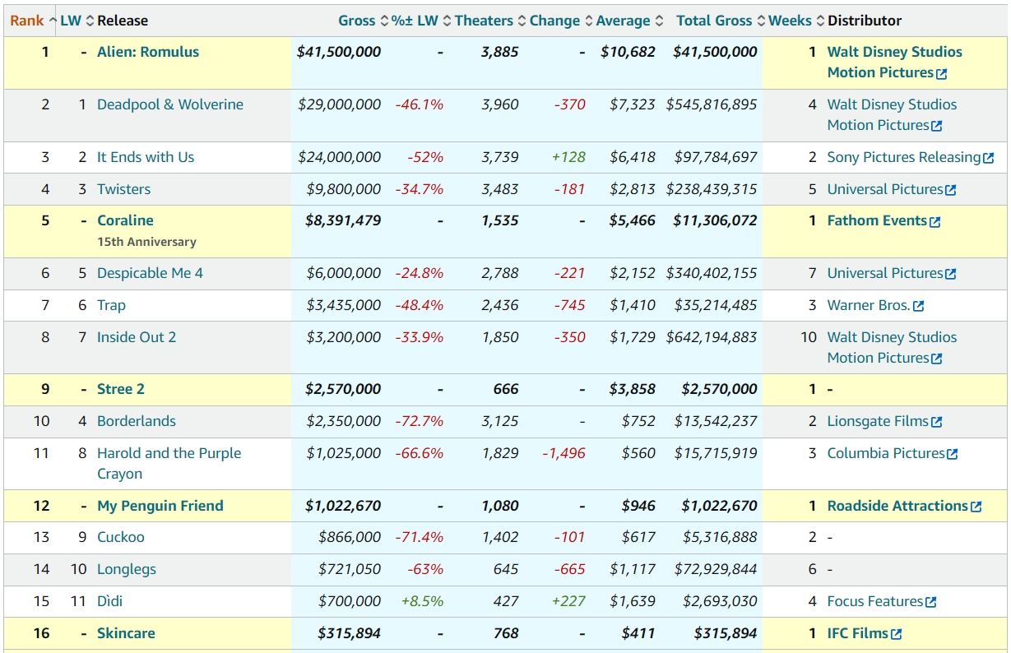Screen dimensions: 1011x653
Task: Open My Penguin Friend release page
Action: pyautogui.click(x=160, y=506)
